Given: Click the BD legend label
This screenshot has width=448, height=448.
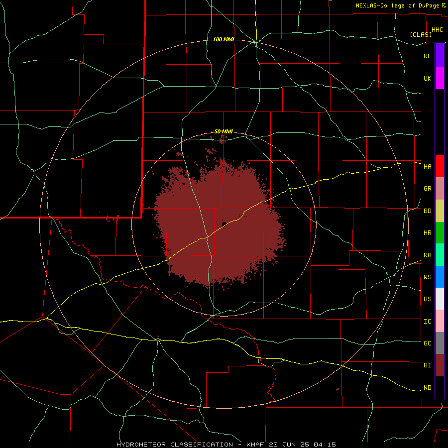Looking at the screenshot, I should [x=428, y=211].
